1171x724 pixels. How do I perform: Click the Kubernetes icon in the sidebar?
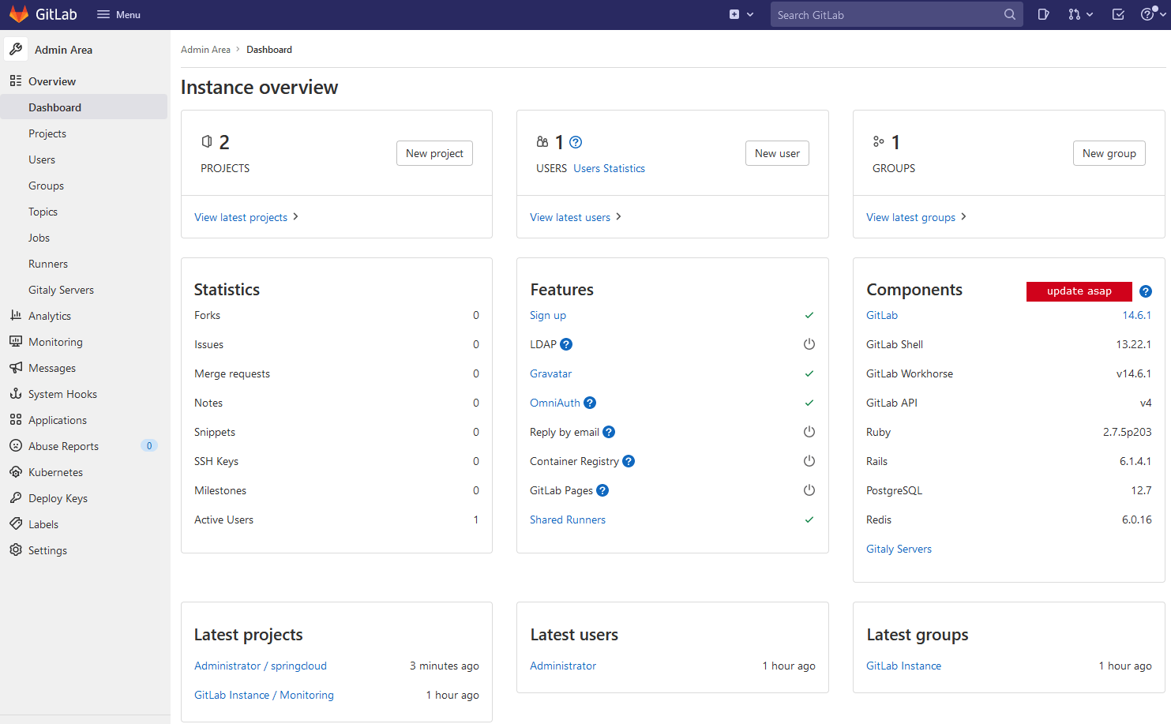pos(16,471)
